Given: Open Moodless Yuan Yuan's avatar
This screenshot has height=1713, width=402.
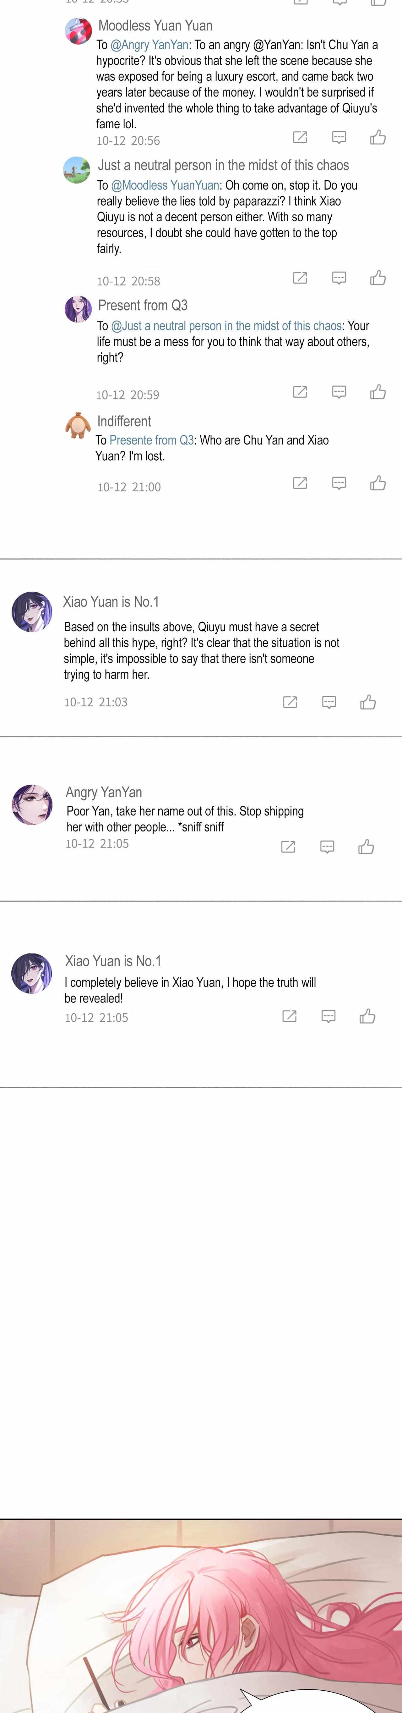Looking at the screenshot, I should coord(79,31).
